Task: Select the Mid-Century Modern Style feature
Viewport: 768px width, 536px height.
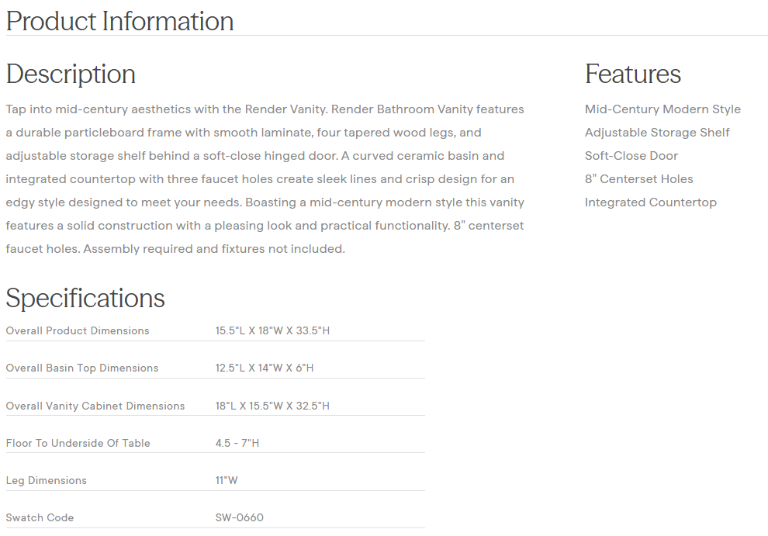Action: [x=662, y=109]
